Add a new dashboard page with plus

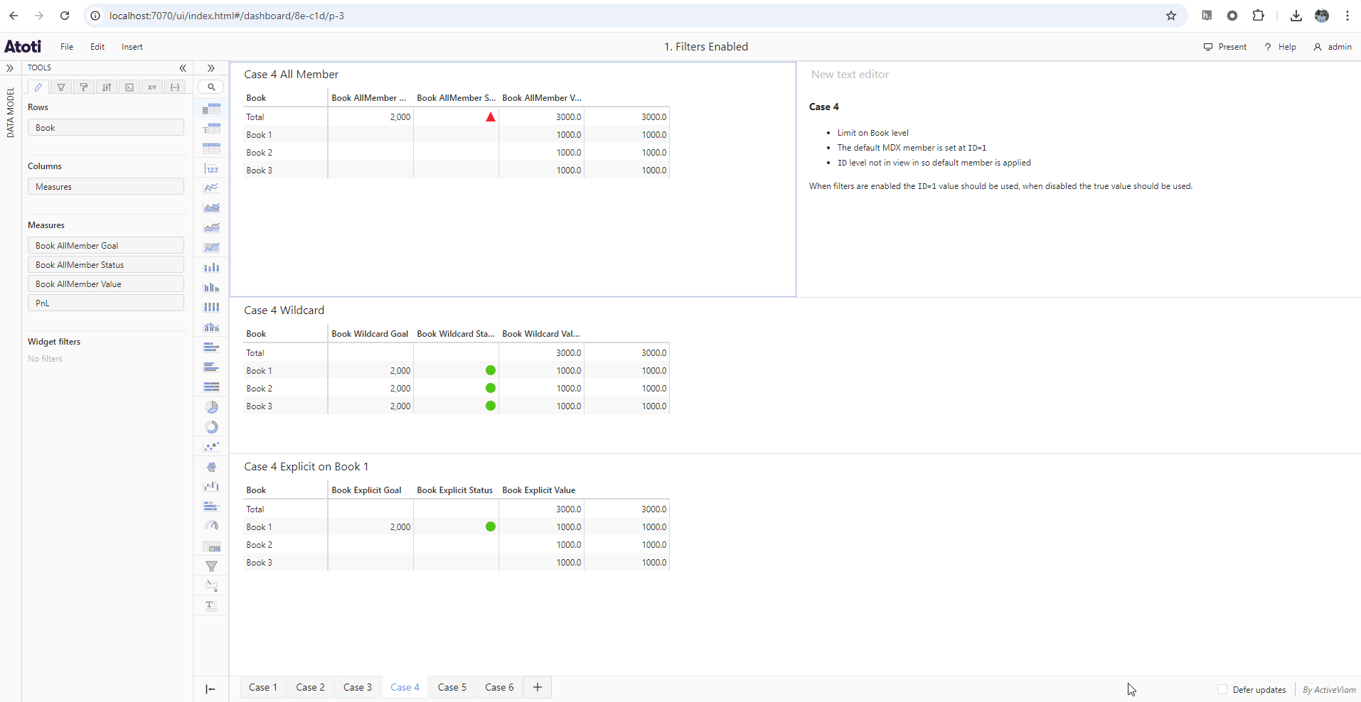pyautogui.click(x=538, y=687)
